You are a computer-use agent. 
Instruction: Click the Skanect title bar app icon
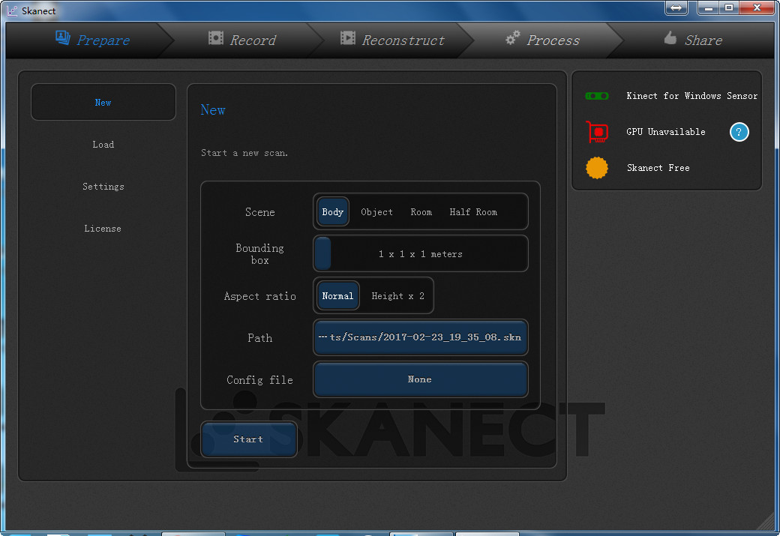coord(13,10)
